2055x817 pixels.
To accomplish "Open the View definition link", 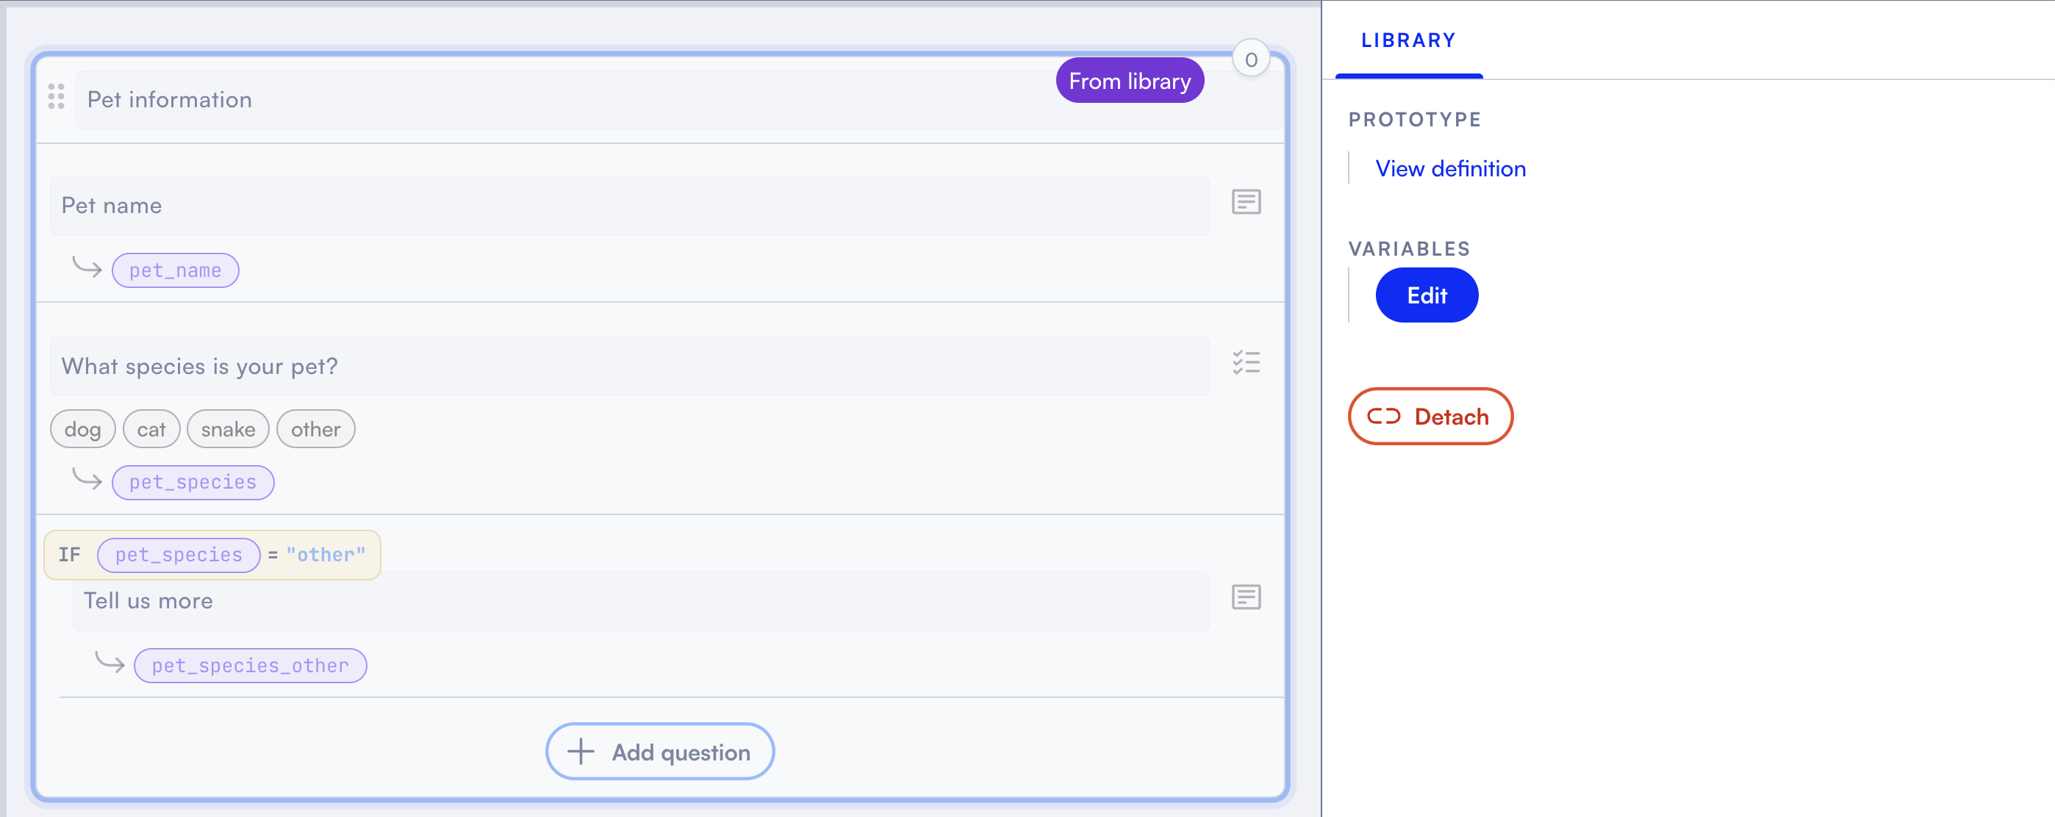I will click(1449, 169).
